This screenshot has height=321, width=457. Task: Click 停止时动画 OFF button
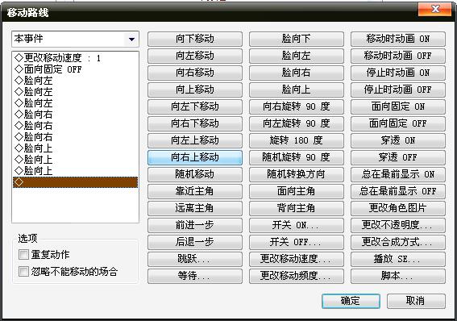point(398,90)
